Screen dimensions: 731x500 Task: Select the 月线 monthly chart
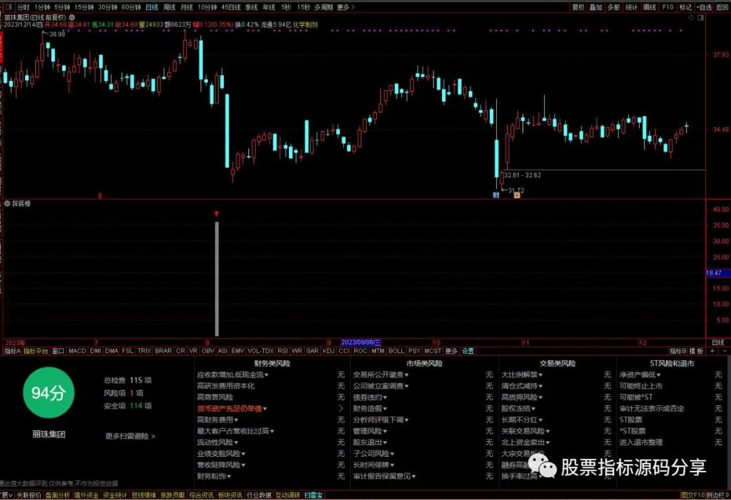(187, 7)
